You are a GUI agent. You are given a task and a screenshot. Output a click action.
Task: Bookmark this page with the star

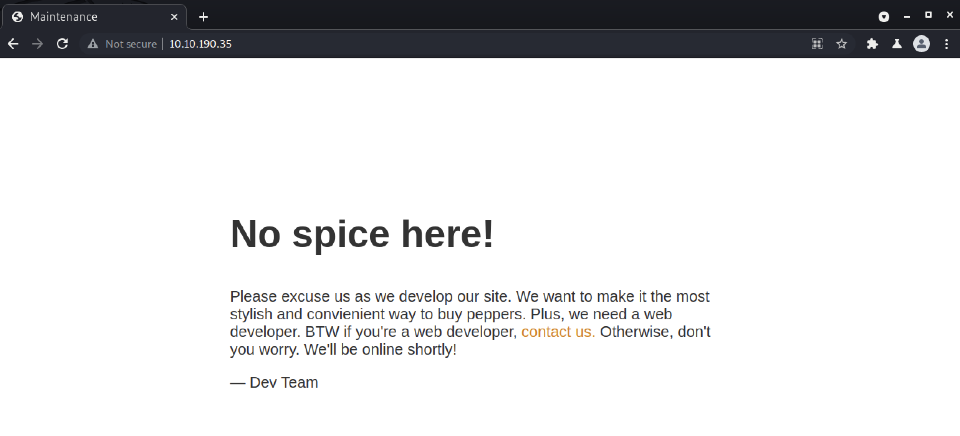(x=841, y=44)
